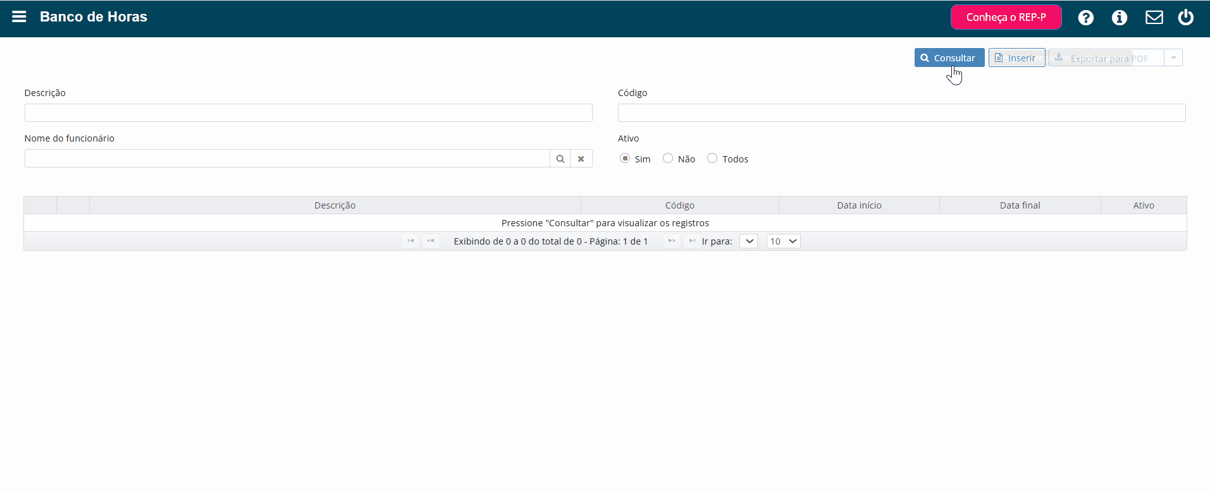Focus the Código input field
The image size is (1210, 491).
coord(902,113)
